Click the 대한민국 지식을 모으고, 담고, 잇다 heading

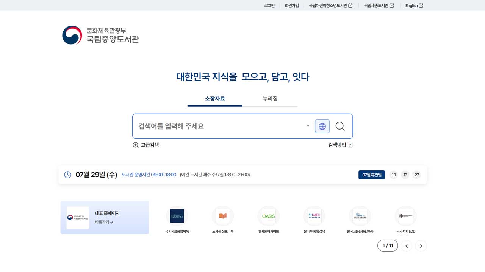tap(242, 77)
